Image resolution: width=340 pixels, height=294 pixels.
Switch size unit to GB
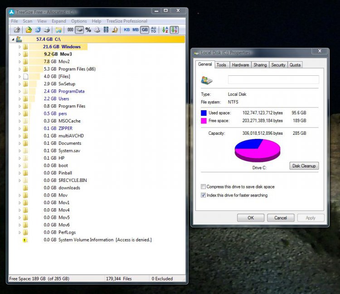pyautogui.click(x=145, y=30)
